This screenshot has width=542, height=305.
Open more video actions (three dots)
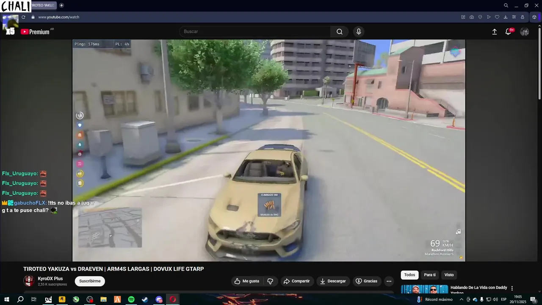coord(389,281)
